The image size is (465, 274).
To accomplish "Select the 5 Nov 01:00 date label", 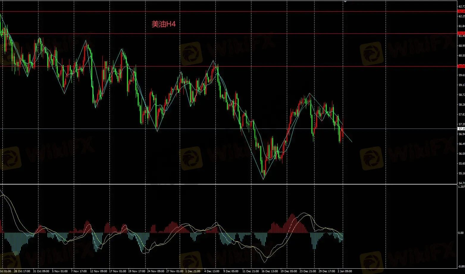I will 60,271.
